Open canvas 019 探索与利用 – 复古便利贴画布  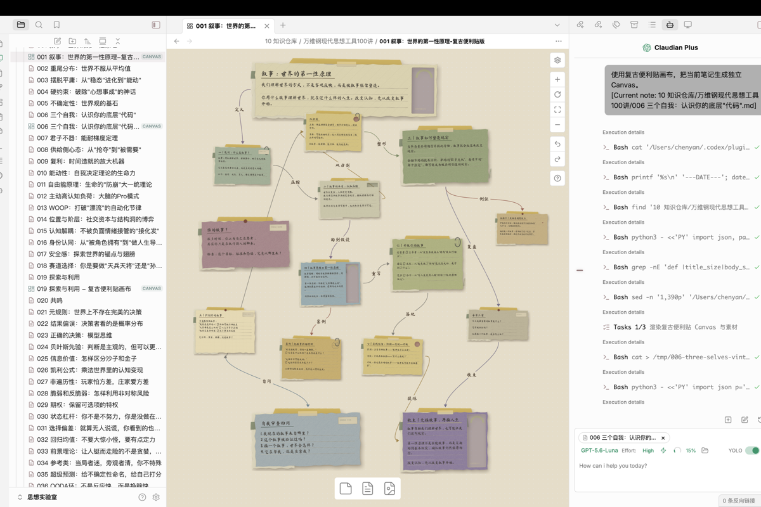[x=95, y=288]
